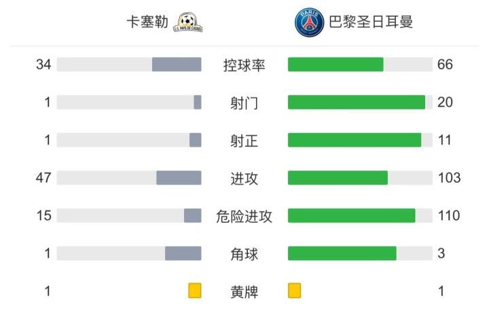Click Paris Saint-Germain's yellow card icon
The width and height of the screenshot is (489, 309).
[295, 291]
